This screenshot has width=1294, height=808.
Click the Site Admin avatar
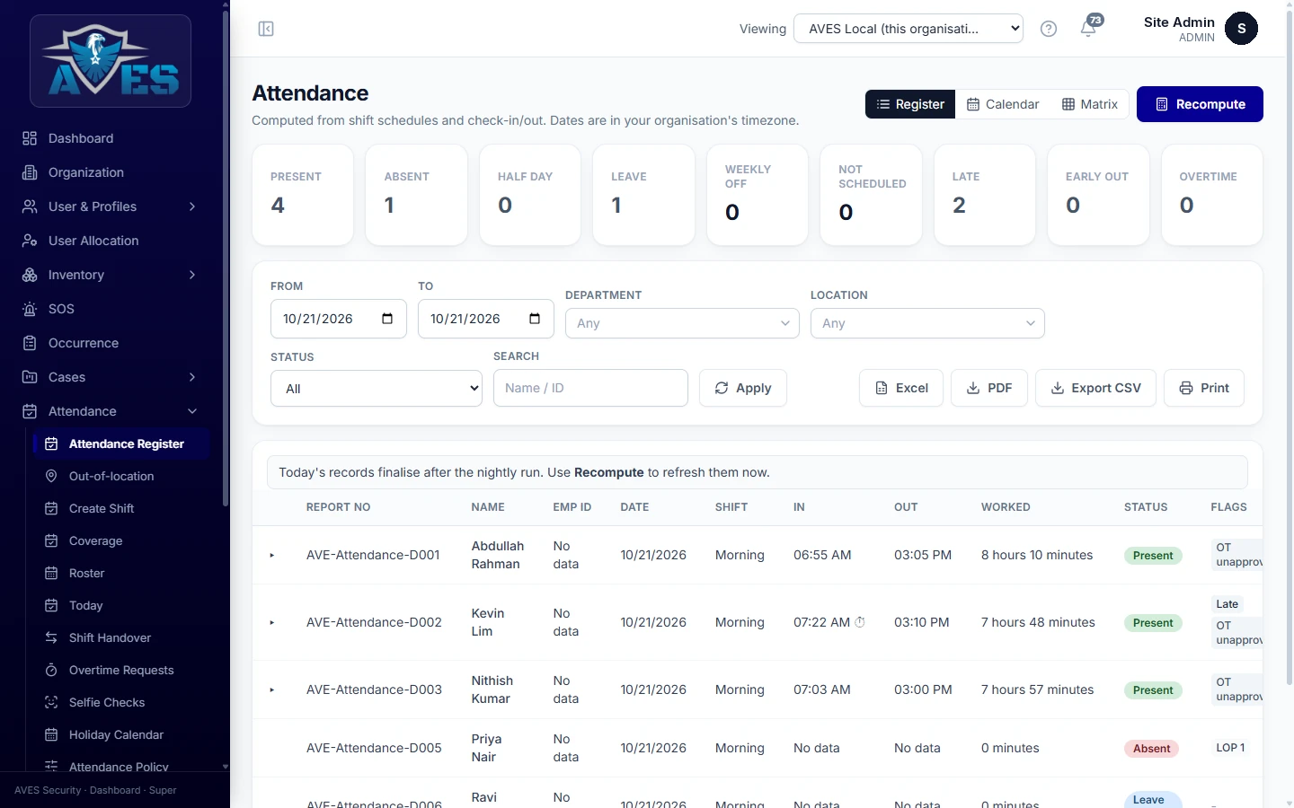(x=1241, y=29)
